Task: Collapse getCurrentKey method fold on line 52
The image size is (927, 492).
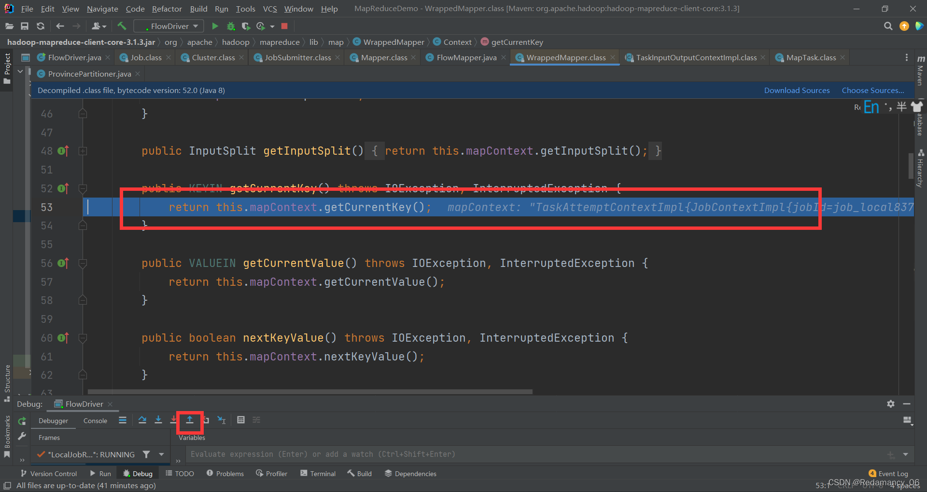Action: pos(83,188)
